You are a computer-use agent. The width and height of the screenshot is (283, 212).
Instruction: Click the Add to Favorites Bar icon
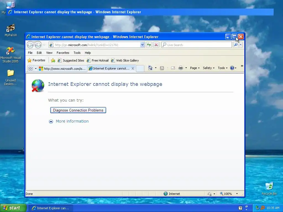tap(53, 60)
